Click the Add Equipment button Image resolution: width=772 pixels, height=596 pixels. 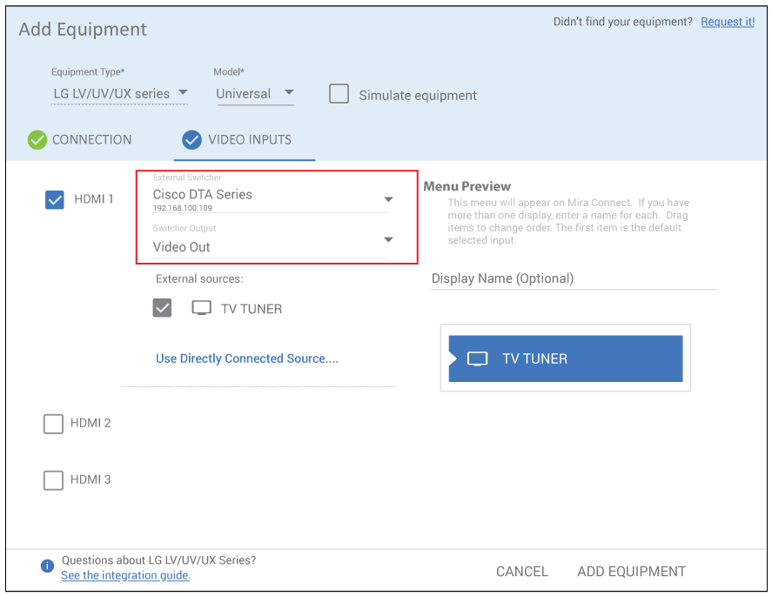631,572
